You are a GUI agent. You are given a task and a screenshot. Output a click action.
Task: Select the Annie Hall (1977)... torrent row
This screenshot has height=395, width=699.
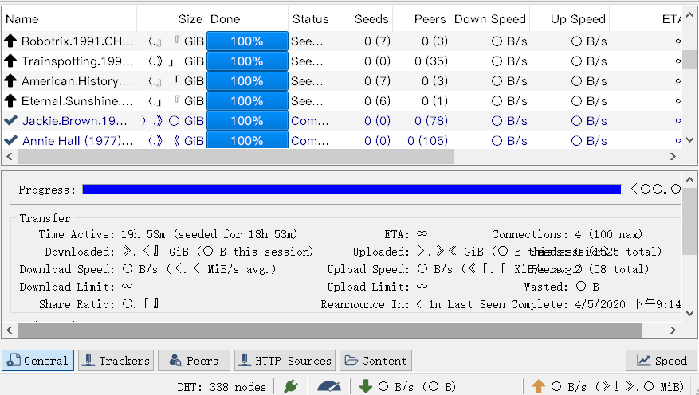tap(341, 141)
